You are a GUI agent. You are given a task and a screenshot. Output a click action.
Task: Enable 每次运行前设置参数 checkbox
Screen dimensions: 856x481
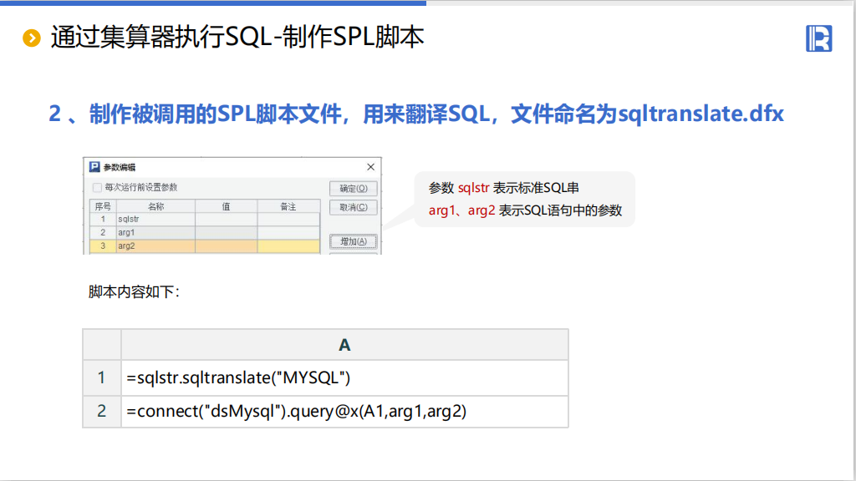click(97, 188)
